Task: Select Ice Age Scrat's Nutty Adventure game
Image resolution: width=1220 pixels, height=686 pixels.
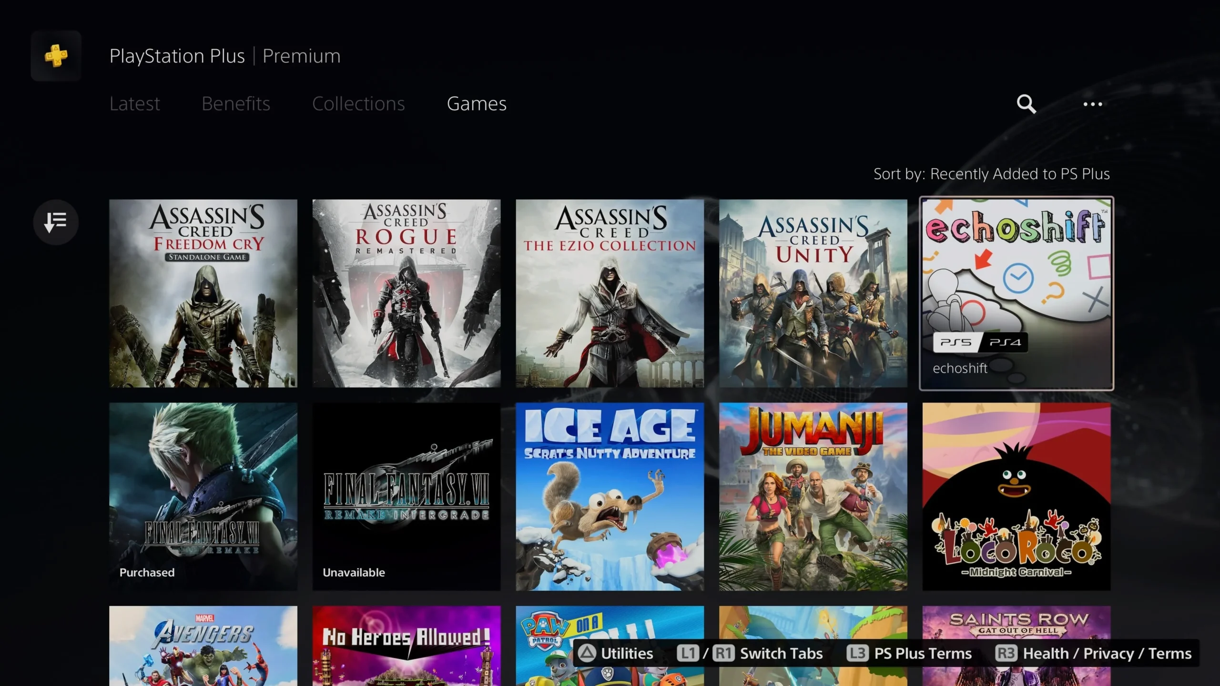Action: [x=609, y=496]
